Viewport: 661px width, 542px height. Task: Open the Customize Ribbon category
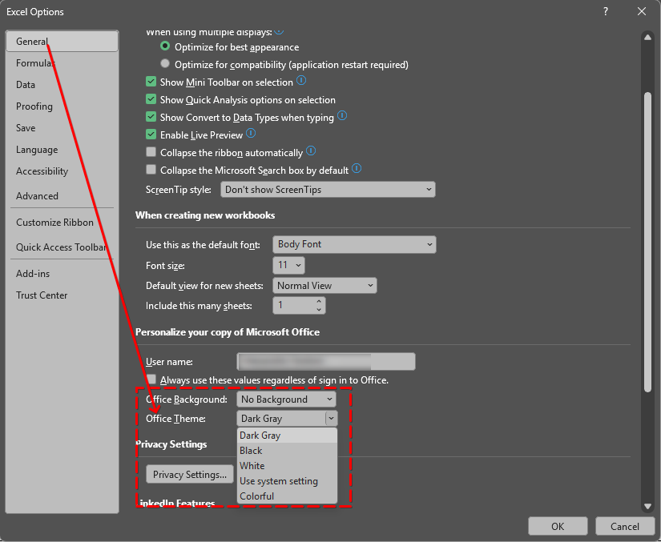(62, 223)
